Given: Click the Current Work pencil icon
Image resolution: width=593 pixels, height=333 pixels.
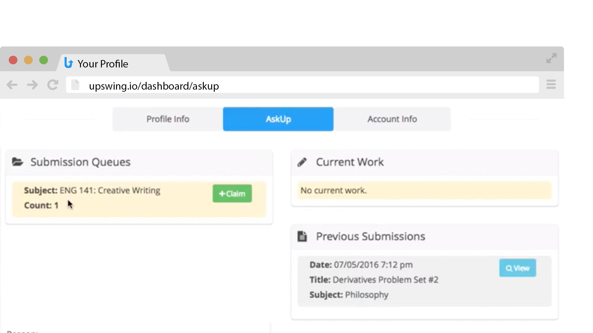Looking at the screenshot, I should coord(302,162).
